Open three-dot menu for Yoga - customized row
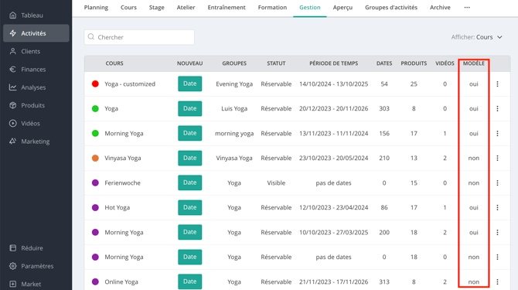The image size is (518, 290). (x=498, y=84)
